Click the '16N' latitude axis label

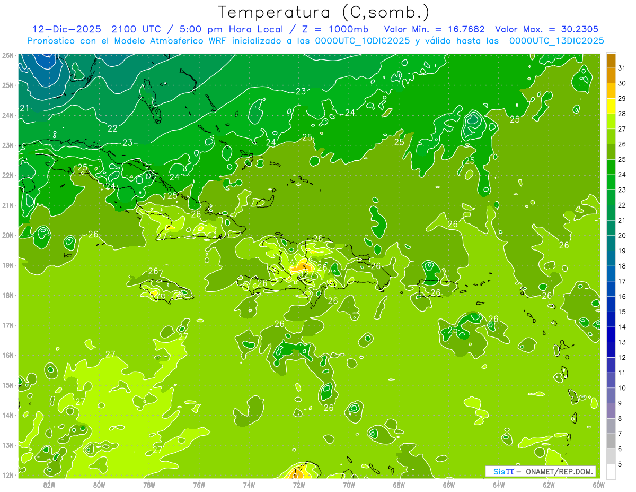pos(7,355)
